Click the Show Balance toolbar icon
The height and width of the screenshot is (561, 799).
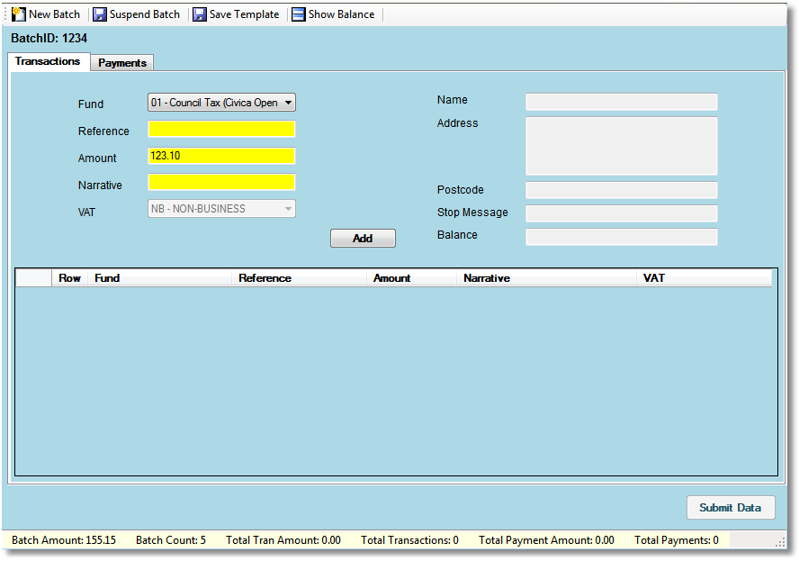[x=297, y=14]
